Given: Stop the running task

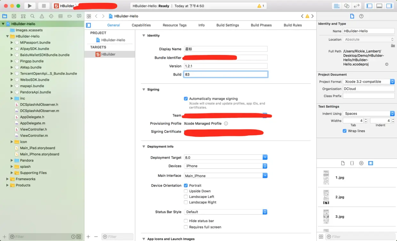Looking at the screenshot, I should pyautogui.click(x=44, y=6).
